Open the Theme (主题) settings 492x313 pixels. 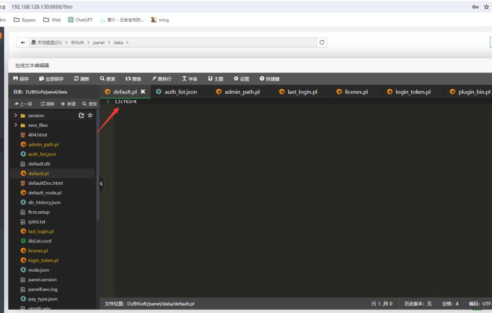point(216,79)
